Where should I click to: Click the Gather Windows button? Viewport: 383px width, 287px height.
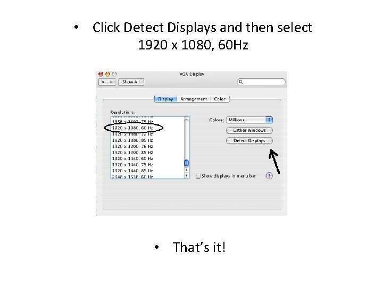coord(249,130)
